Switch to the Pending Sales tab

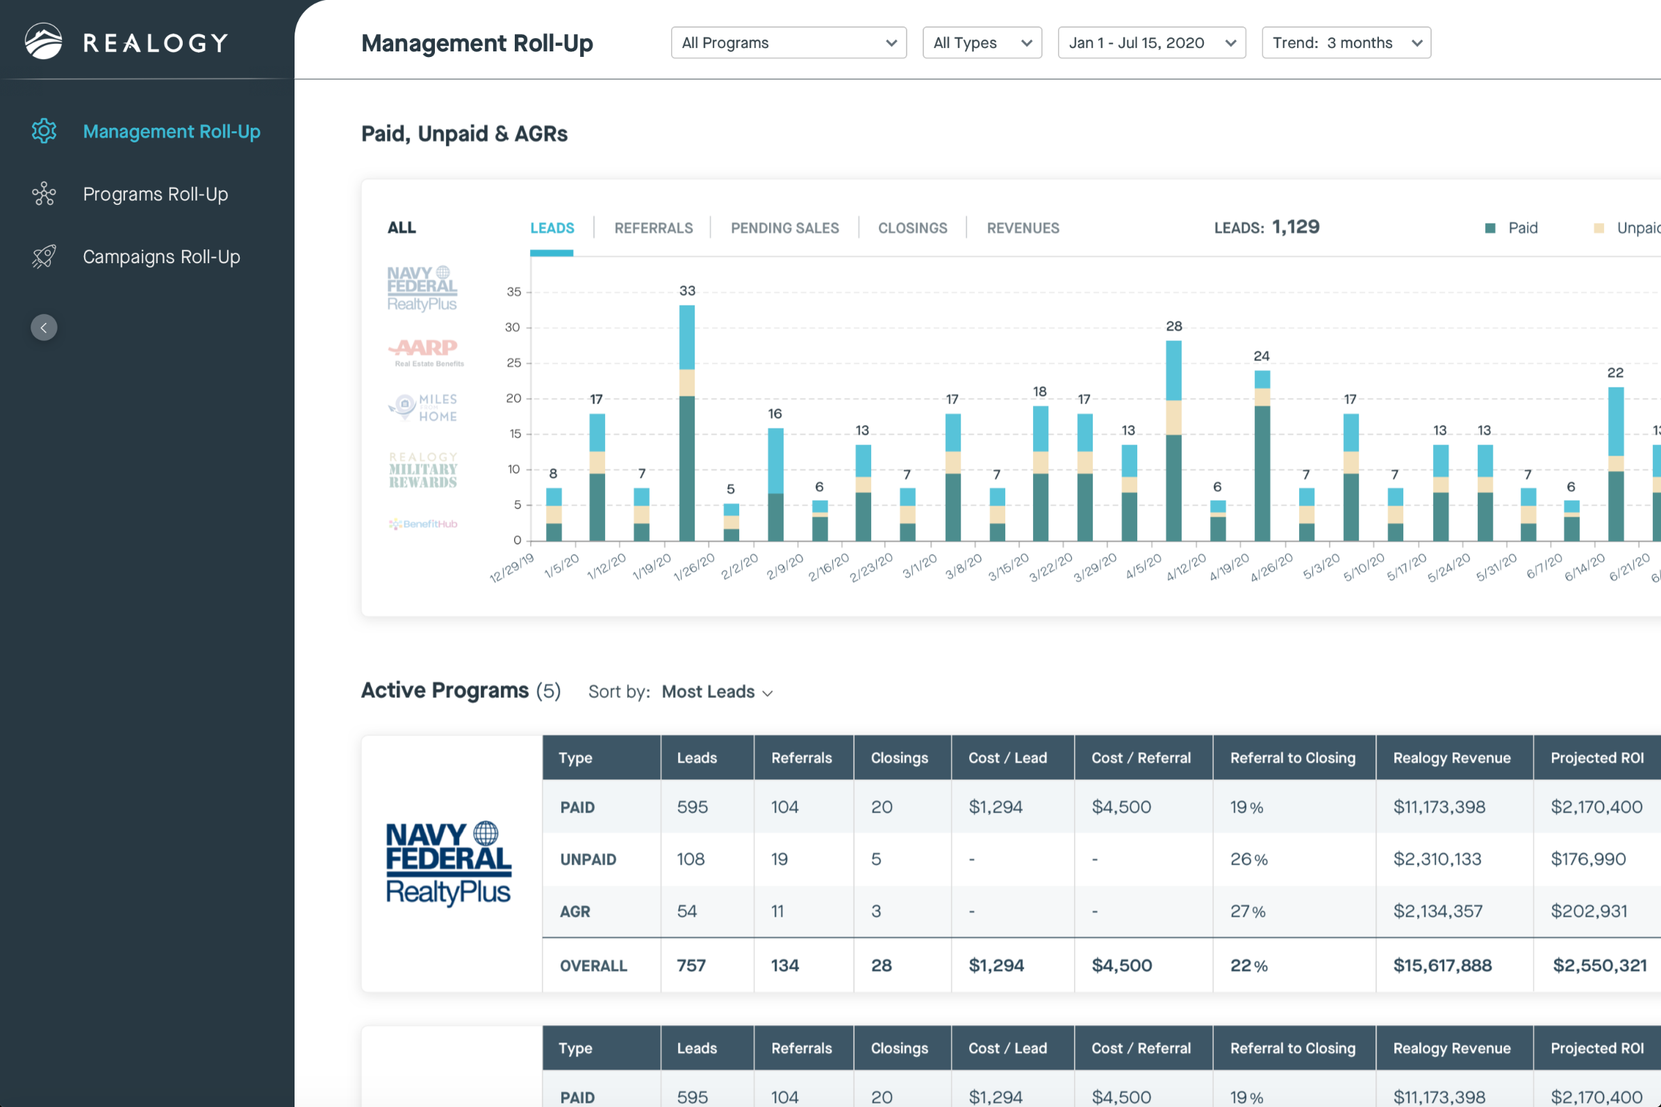784,228
